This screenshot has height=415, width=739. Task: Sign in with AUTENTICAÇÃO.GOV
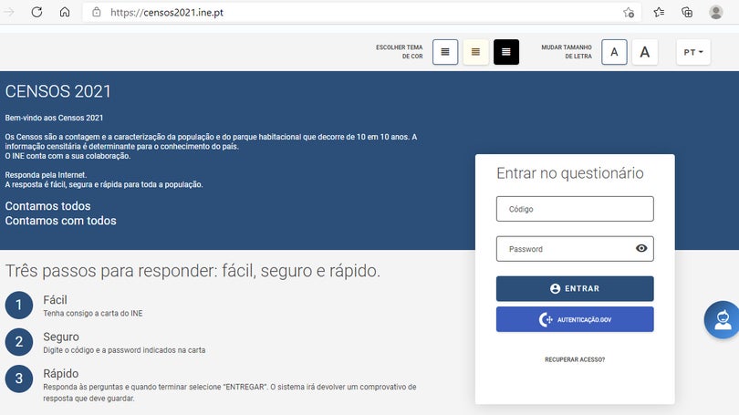[x=575, y=319]
